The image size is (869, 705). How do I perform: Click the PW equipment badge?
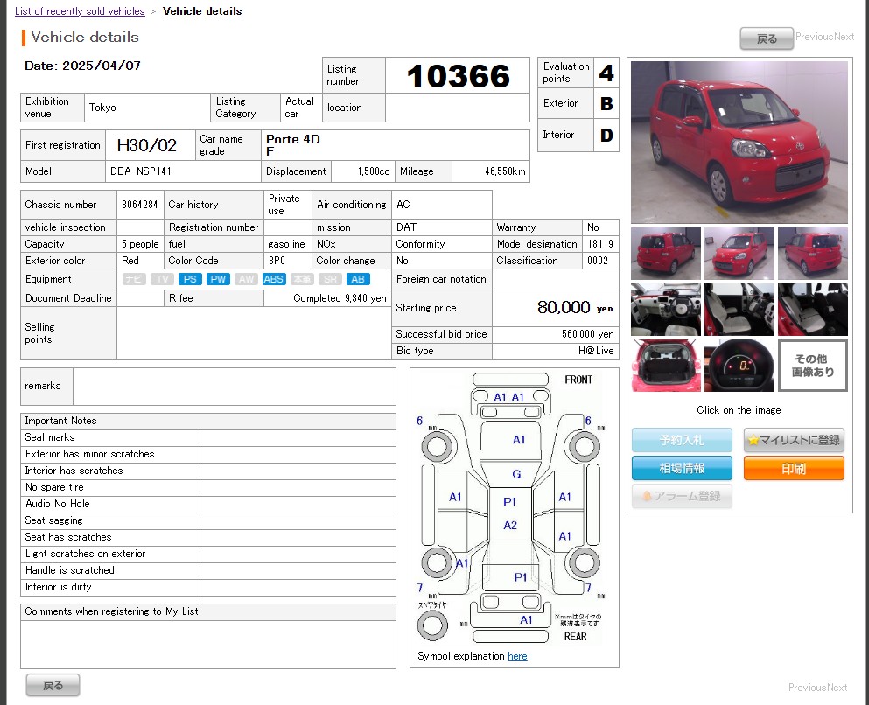point(218,279)
